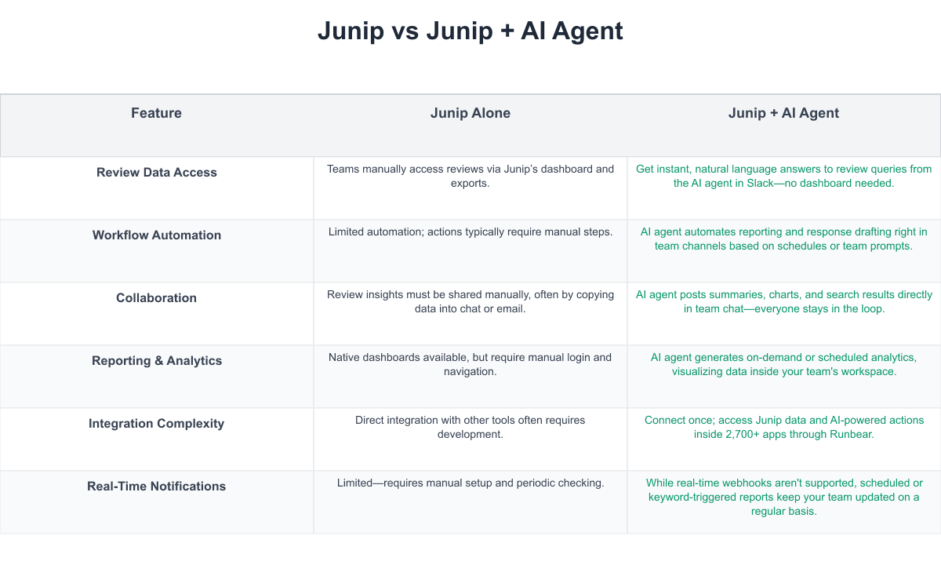Click the Junip + AI Agent column header

click(x=783, y=113)
